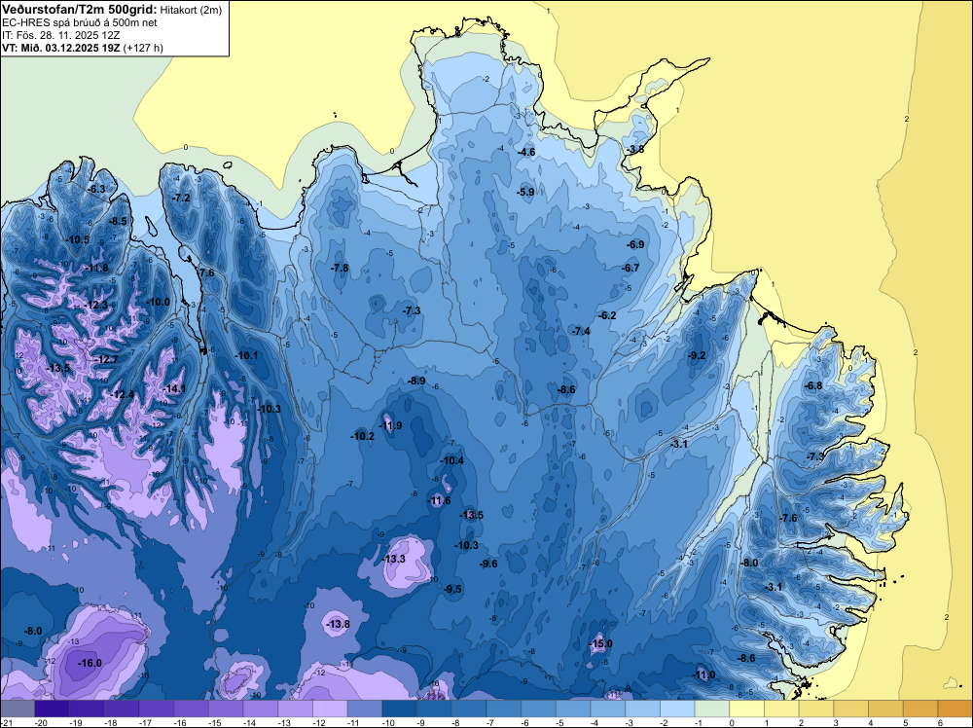The width and height of the screenshot is (973, 728).
Task: Click the legend swatch between -10 and -9
Action: tap(400, 709)
